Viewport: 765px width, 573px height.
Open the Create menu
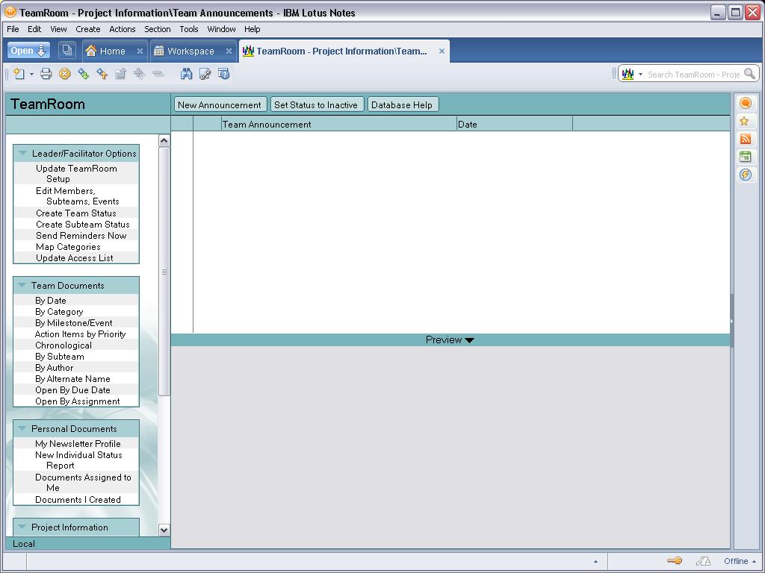[88, 29]
